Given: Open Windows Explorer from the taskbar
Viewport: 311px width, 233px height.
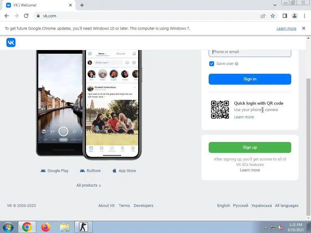Looking at the screenshot, I should 65,227.
